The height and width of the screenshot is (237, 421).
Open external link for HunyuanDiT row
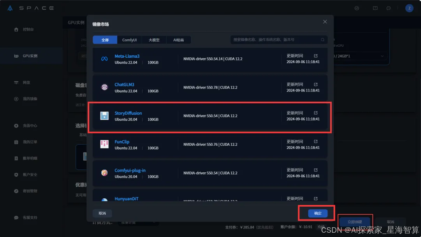(x=316, y=199)
